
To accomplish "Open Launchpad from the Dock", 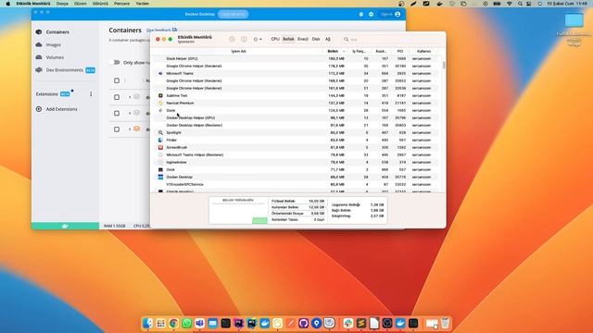I will click(160, 323).
